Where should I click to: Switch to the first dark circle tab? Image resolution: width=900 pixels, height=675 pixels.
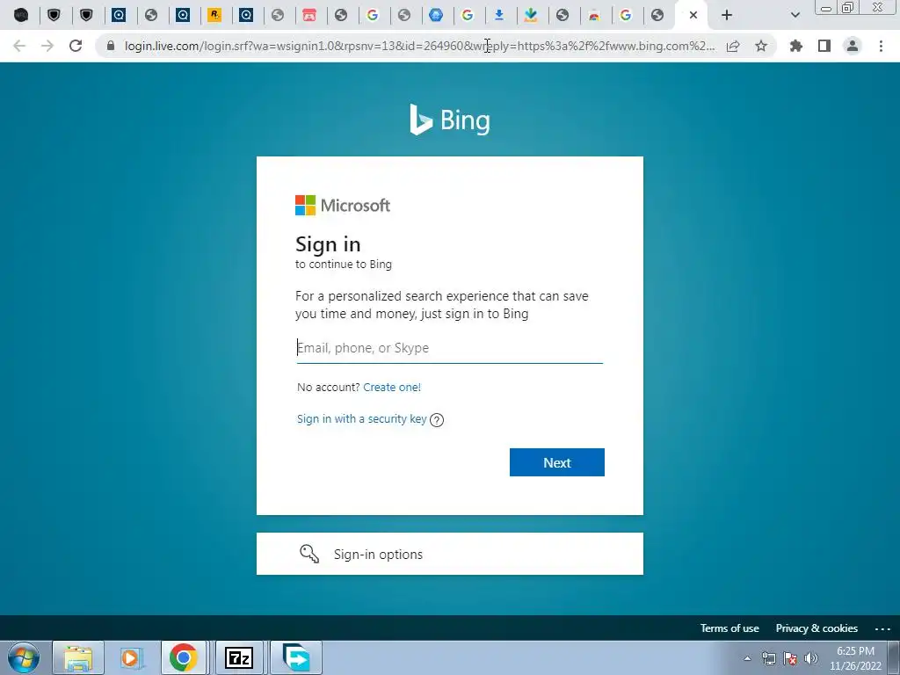(21, 15)
